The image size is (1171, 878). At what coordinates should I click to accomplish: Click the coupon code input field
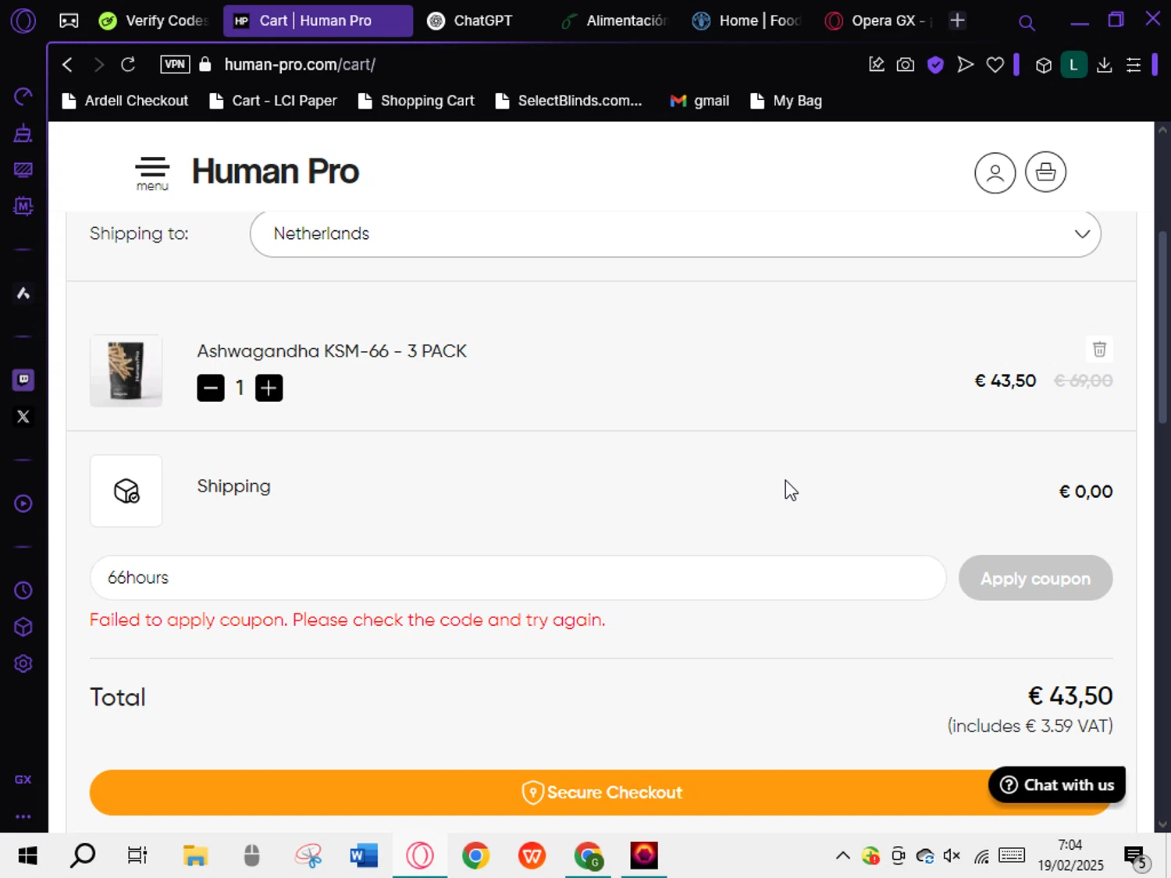(x=518, y=578)
